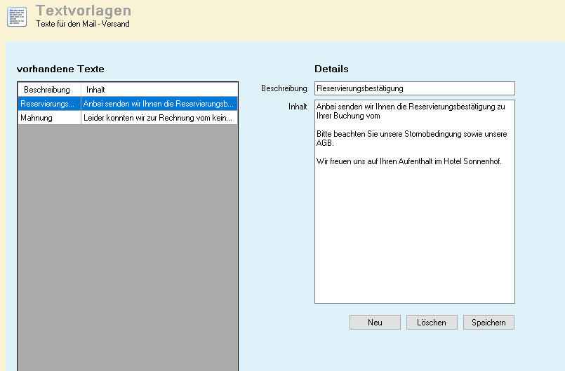Click the Inhalt label beside the text area
565x371 pixels.
[x=298, y=107]
